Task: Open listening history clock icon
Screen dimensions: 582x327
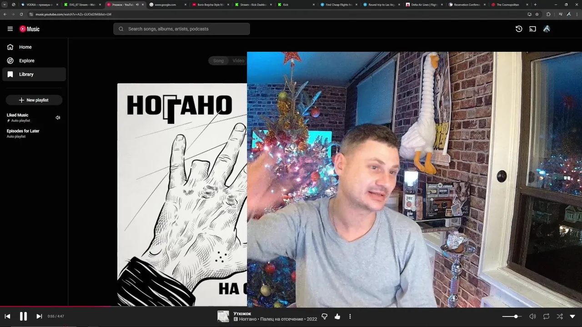Action: pyautogui.click(x=519, y=29)
